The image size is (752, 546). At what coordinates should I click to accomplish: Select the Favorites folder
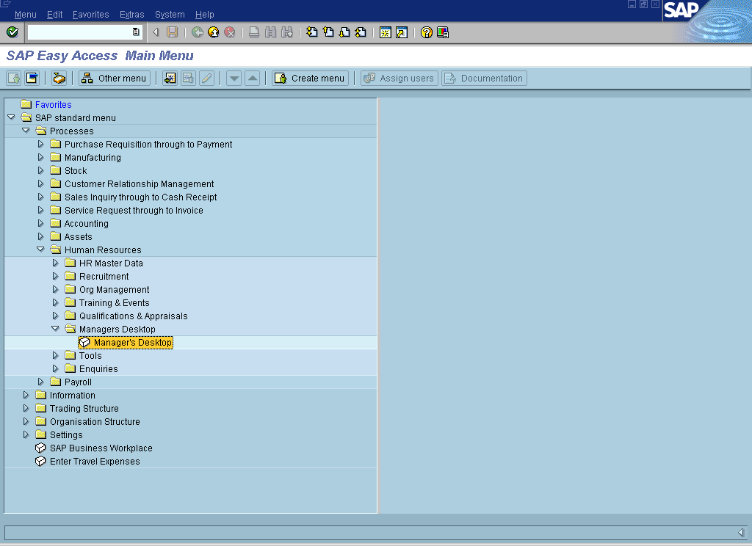pos(53,104)
